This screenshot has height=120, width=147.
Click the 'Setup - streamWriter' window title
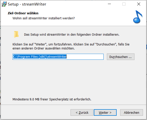pyautogui.click(x=27, y=4)
